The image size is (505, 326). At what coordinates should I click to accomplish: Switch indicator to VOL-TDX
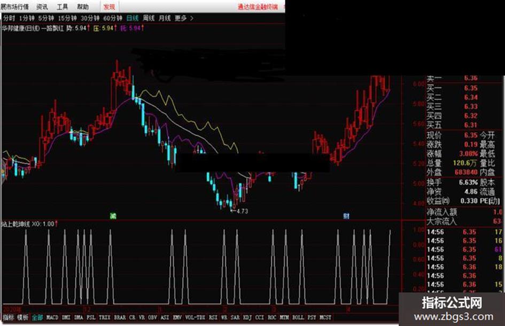(x=195, y=317)
